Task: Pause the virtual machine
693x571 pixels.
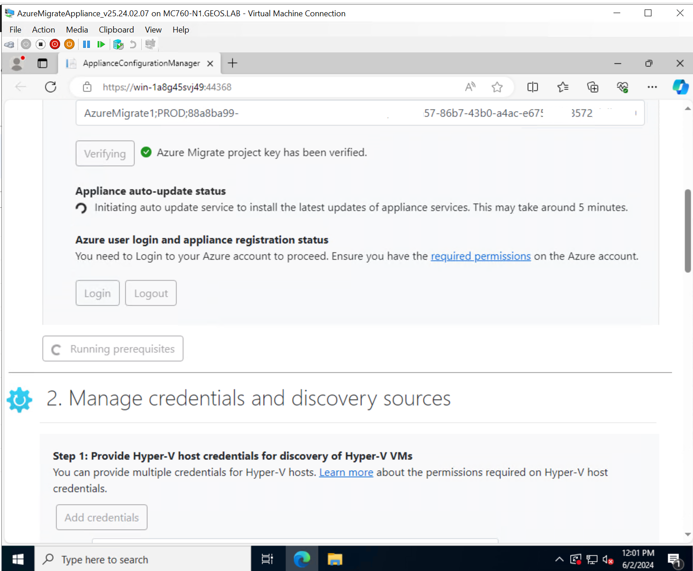Action: click(86, 44)
